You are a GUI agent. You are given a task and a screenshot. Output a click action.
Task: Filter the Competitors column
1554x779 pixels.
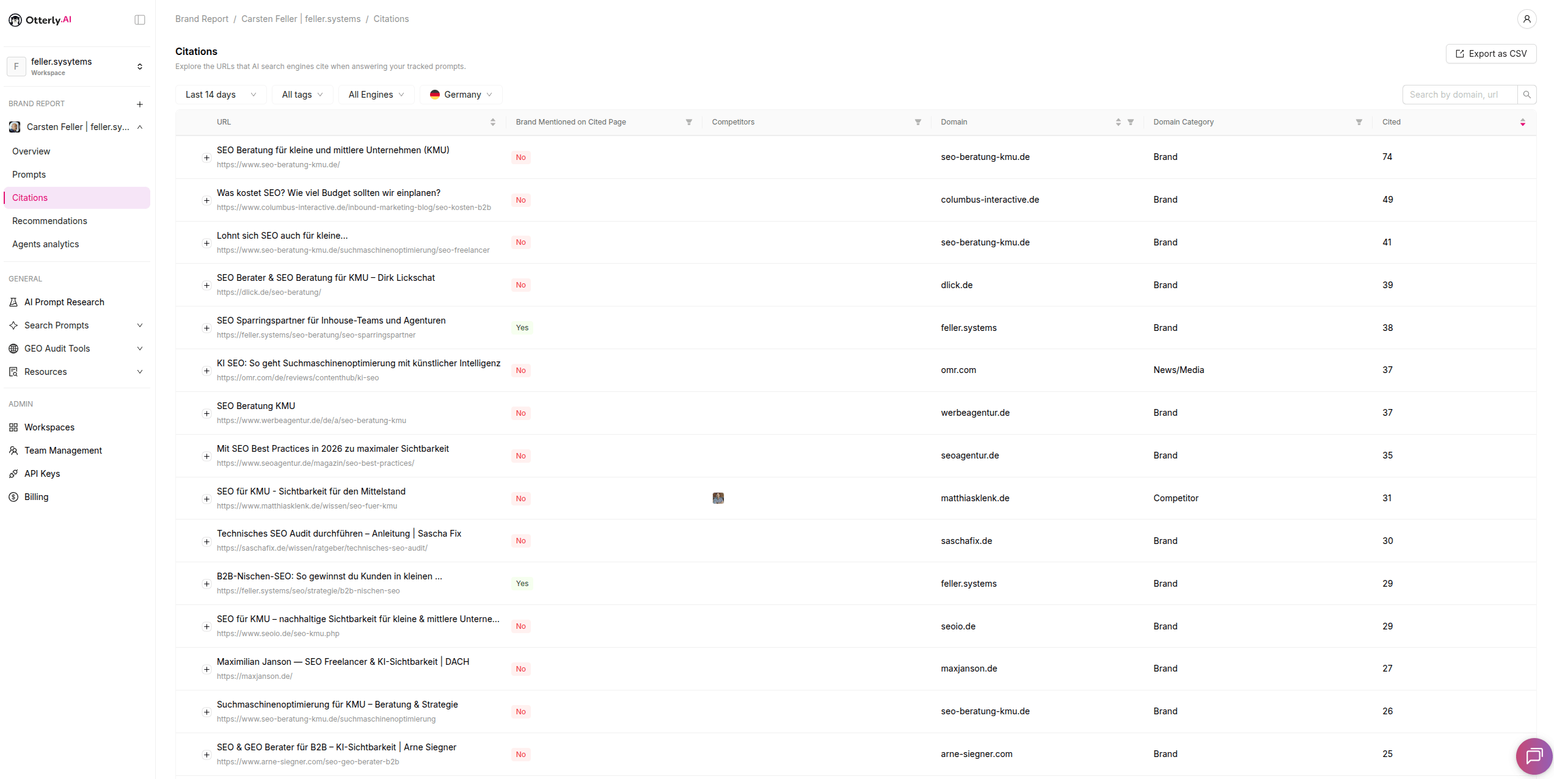tap(918, 122)
